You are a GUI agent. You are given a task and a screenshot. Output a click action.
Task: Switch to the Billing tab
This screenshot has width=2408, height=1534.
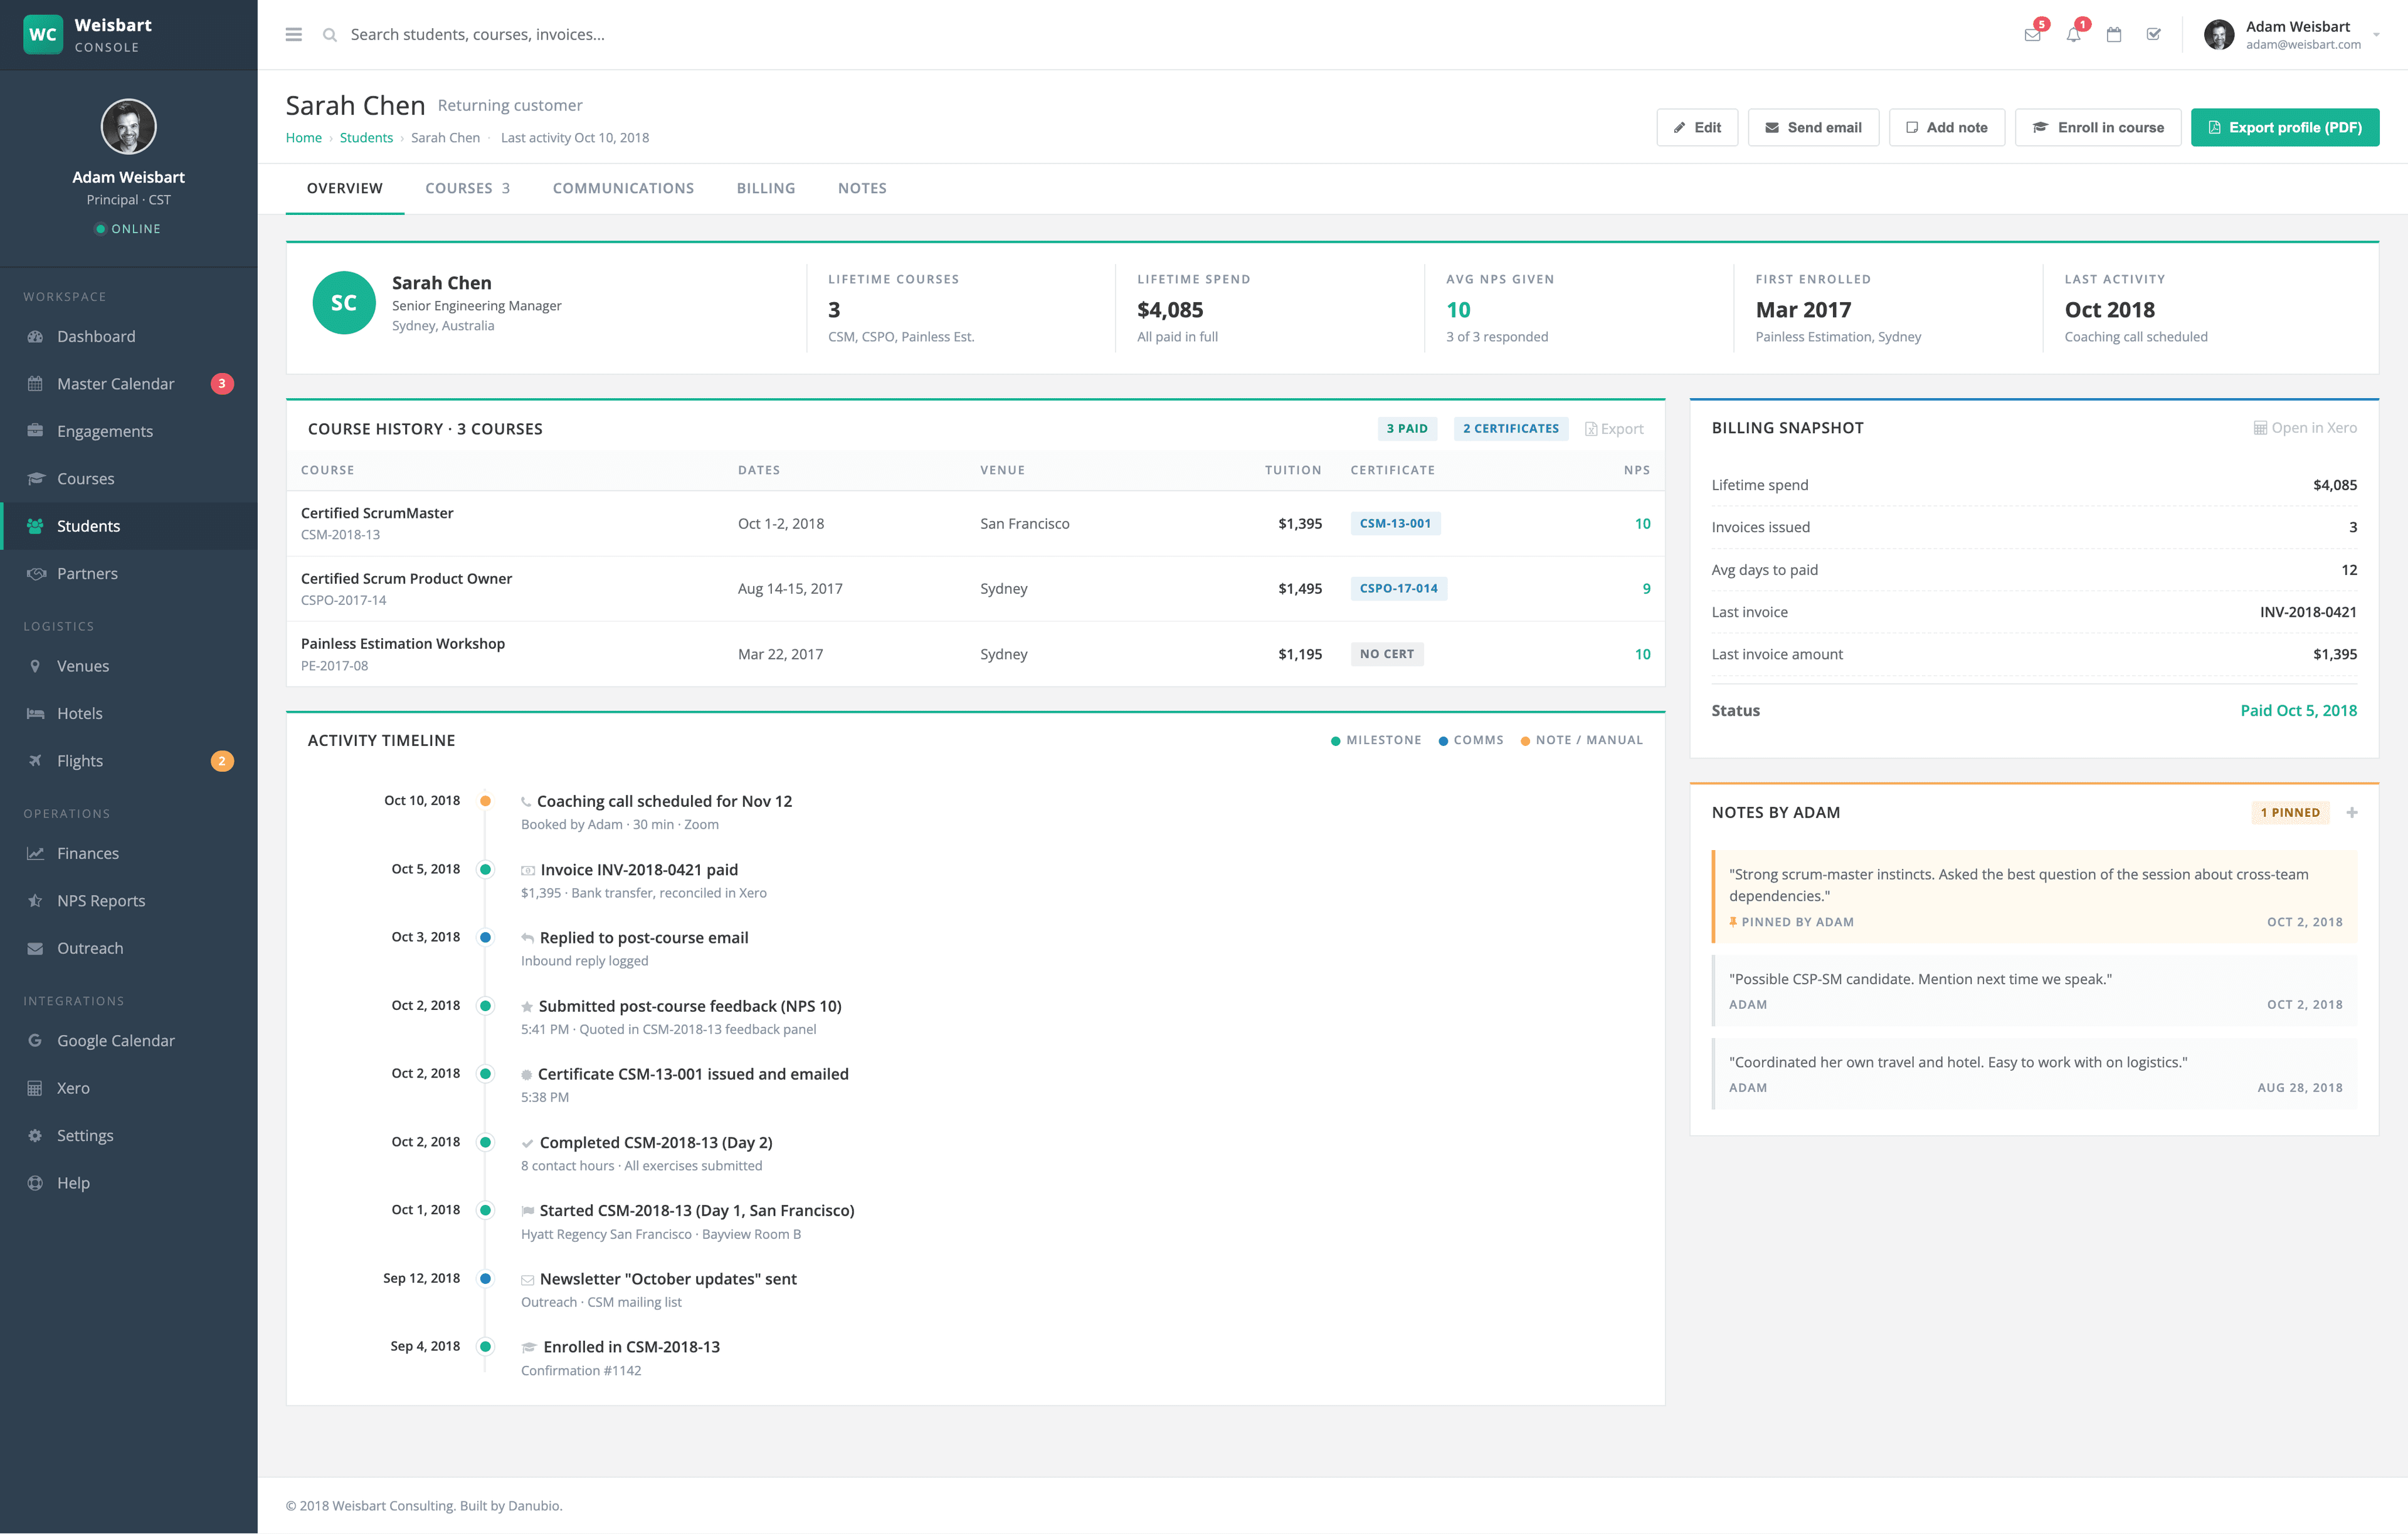click(x=766, y=188)
